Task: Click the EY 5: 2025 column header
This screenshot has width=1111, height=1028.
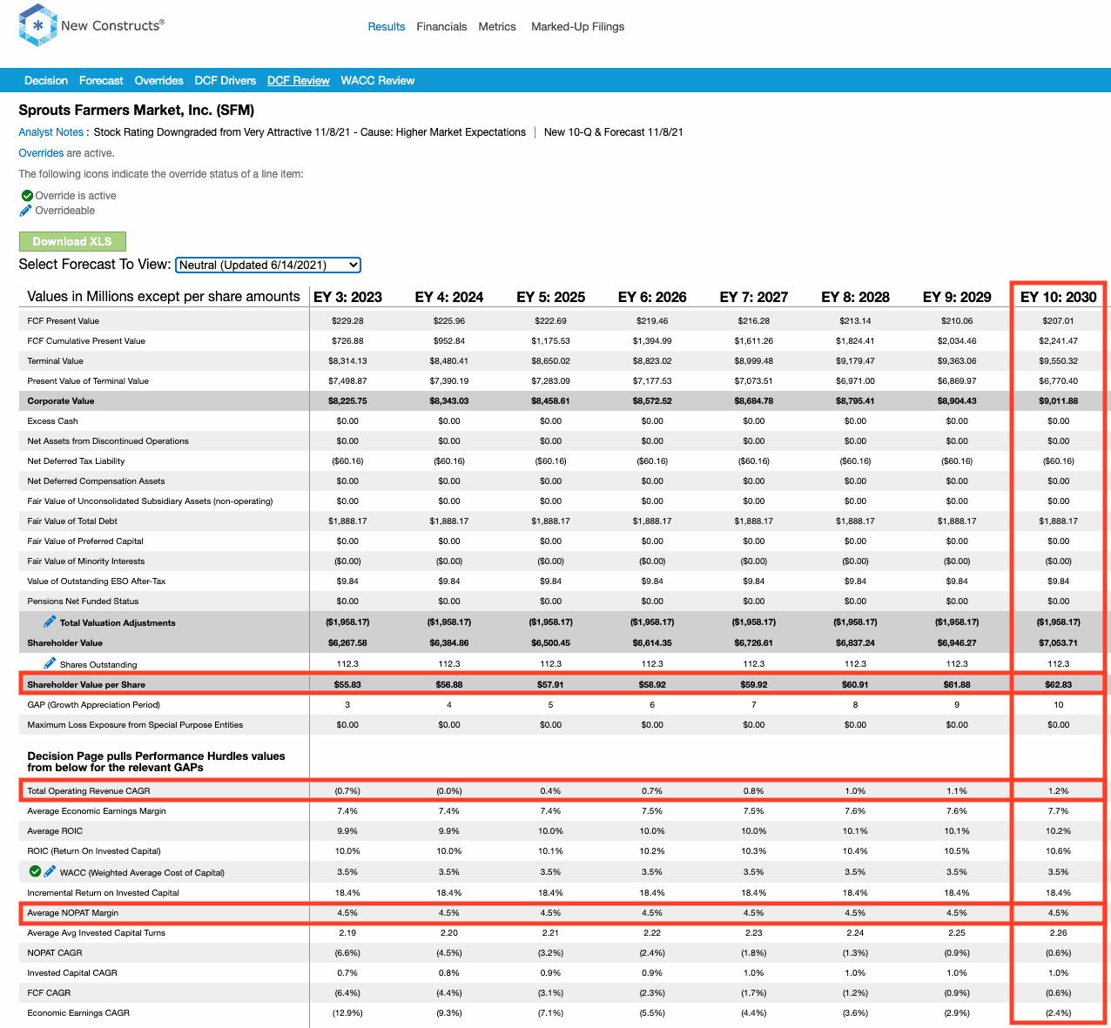Action: [551, 297]
